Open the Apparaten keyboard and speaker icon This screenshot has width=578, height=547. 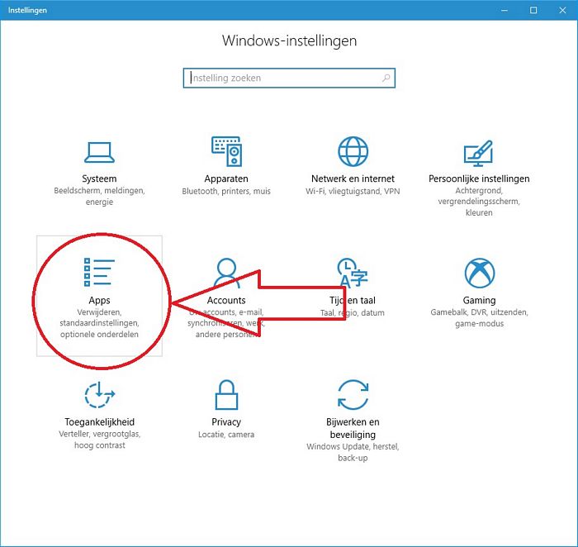(226, 151)
